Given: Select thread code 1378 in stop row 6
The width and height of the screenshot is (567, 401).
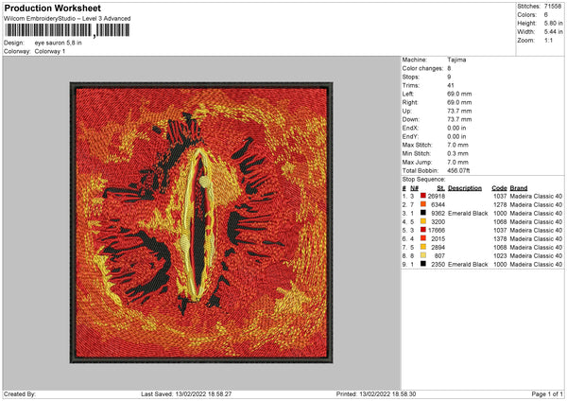Looking at the screenshot, I should coord(500,239).
